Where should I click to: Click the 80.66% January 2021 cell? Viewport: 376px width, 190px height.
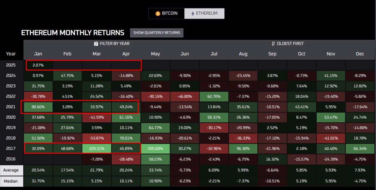[38, 107]
